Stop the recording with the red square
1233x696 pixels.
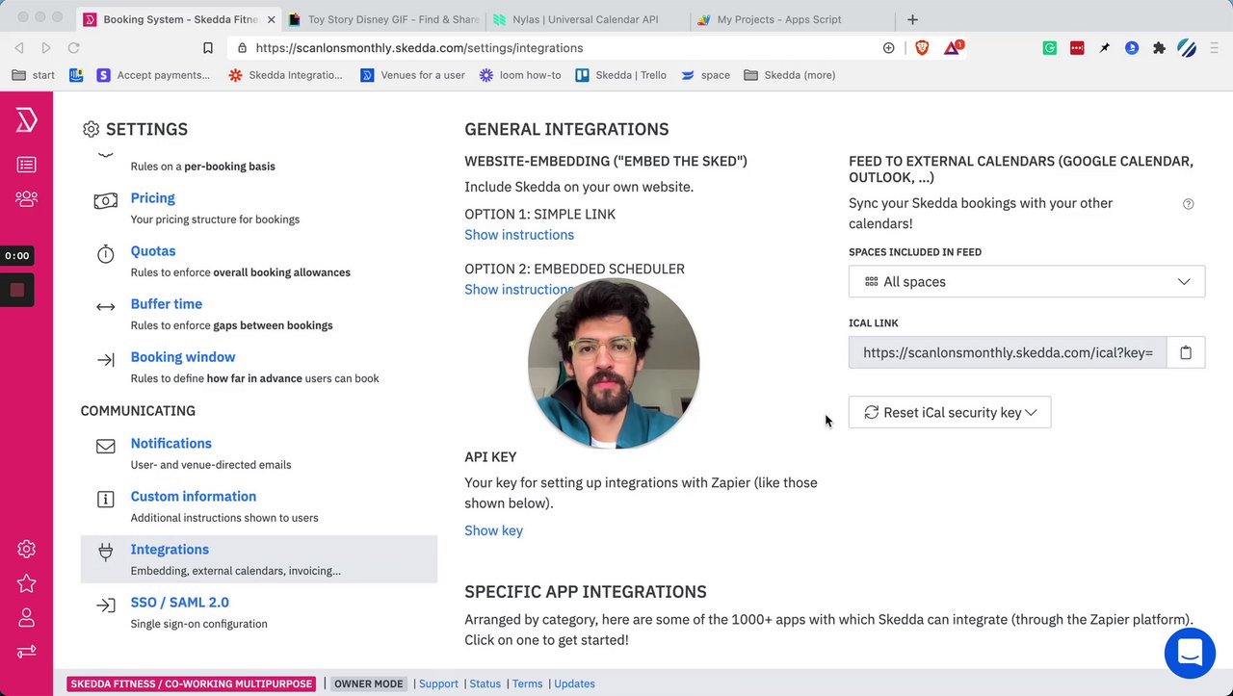[x=17, y=290]
